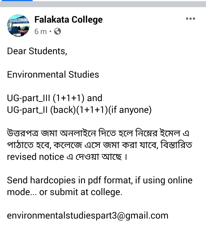Open the Falakata College profile picture
This screenshot has height=228, width=206.
click(x=18, y=25)
